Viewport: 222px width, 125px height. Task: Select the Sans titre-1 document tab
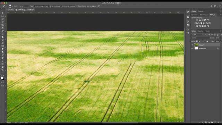click(20, 10)
